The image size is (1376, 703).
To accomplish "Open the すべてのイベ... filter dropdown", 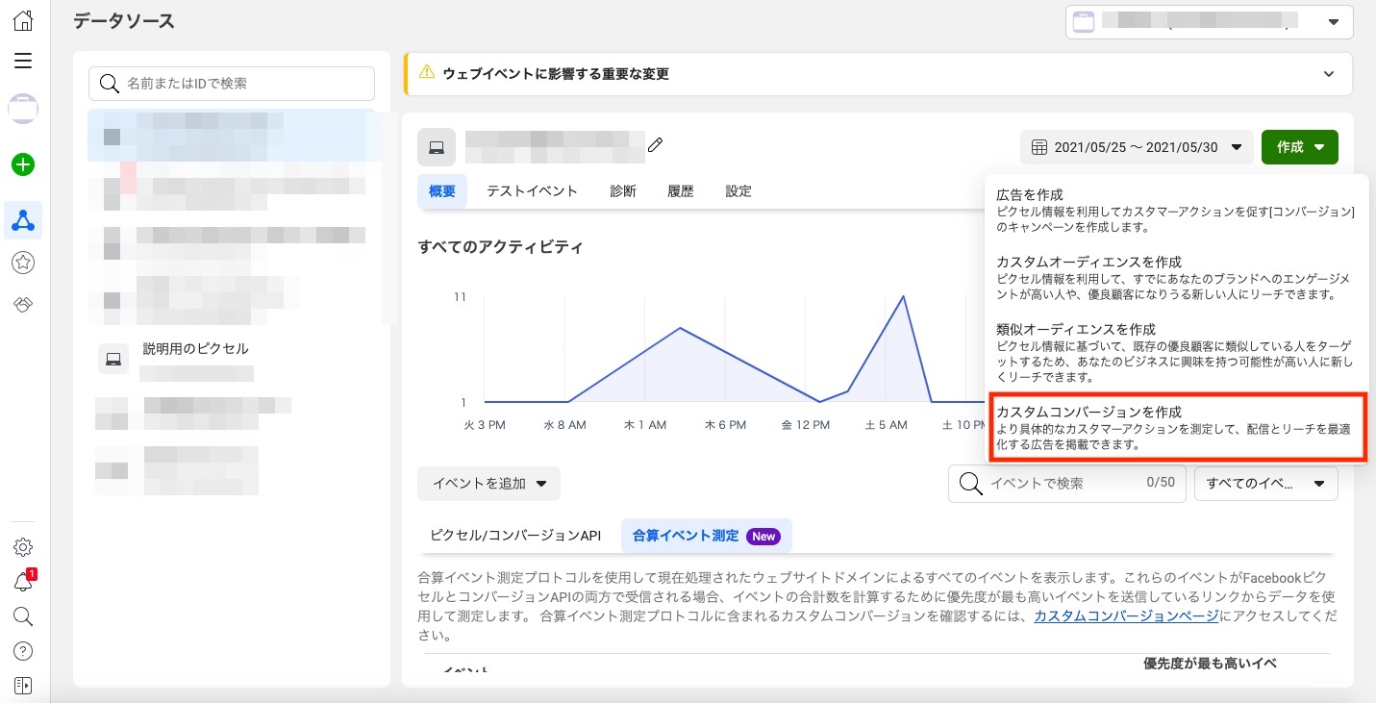I will pyautogui.click(x=1266, y=484).
